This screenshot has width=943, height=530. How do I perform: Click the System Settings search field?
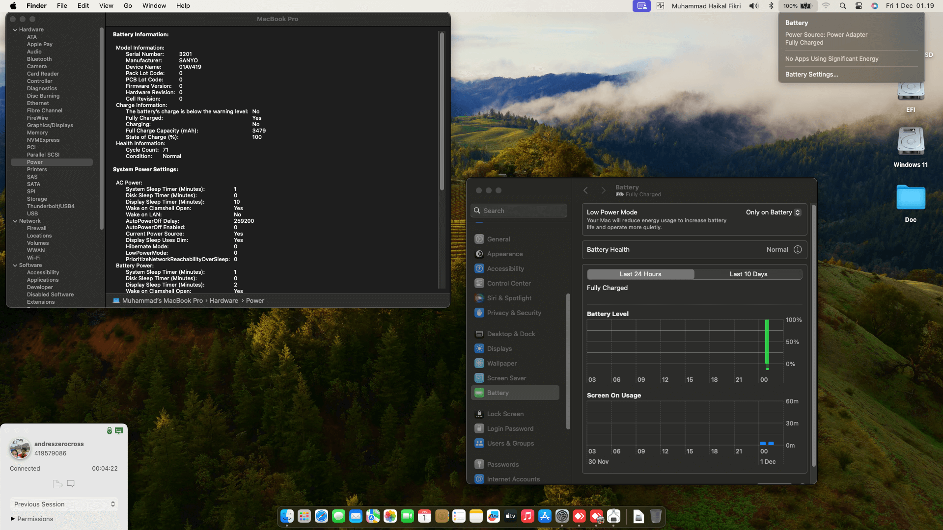click(x=519, y=211)
